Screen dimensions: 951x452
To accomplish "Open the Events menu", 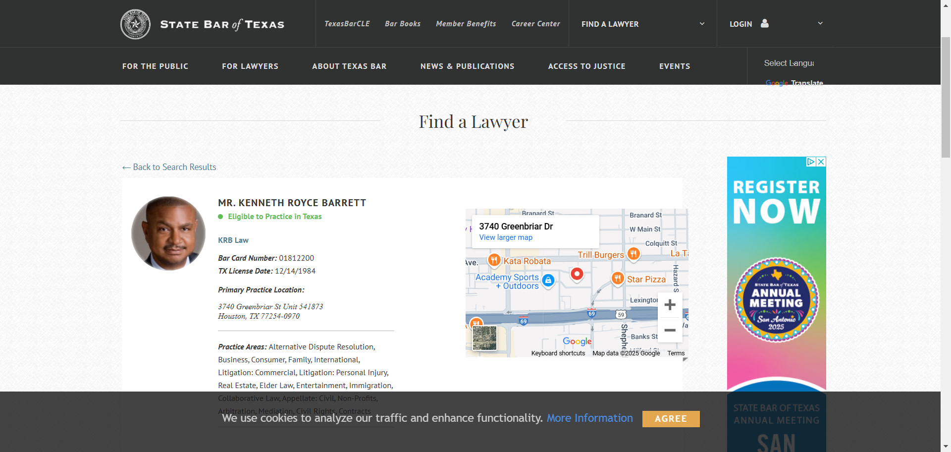I will pos(675,66).
